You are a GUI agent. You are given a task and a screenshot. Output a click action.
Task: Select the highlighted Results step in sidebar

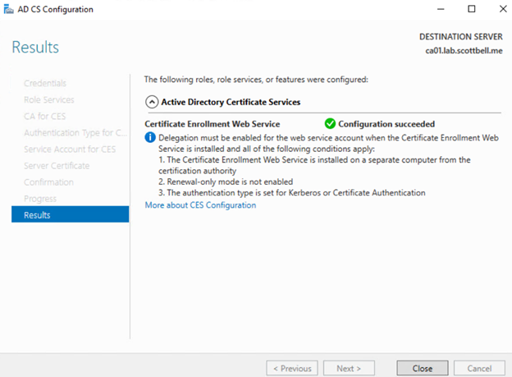coord(70,215)
